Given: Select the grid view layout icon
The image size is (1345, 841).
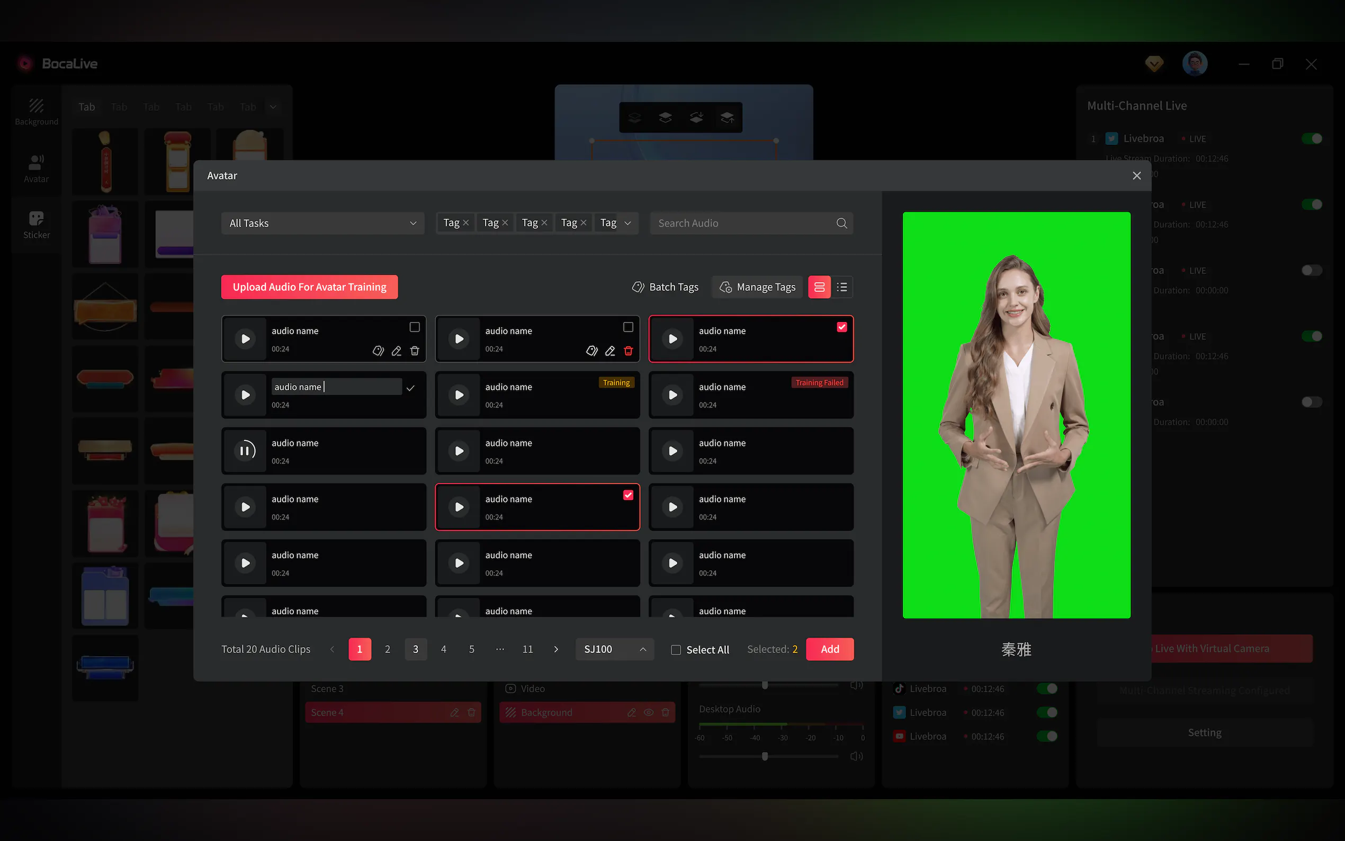Looking at the screenshot, I should [x=819, y=287].
